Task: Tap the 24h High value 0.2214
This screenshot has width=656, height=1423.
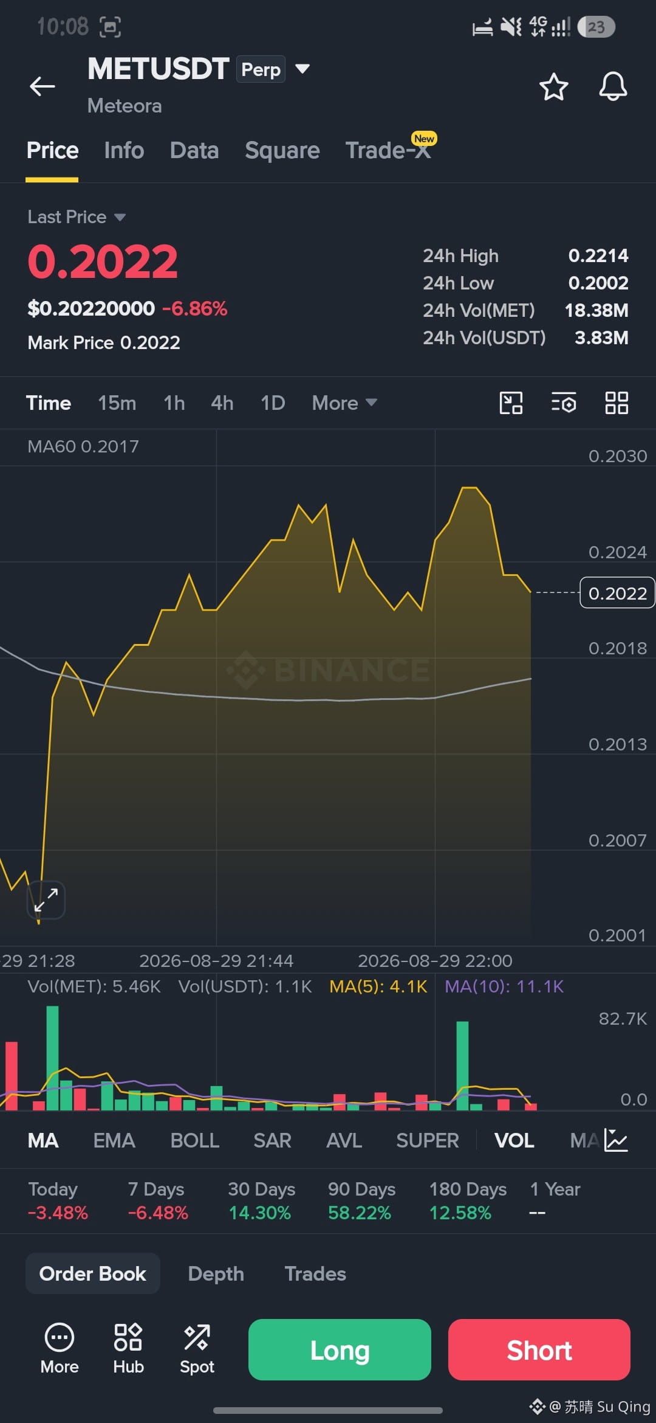Action: pyautogui.click(x=598, y=255)
